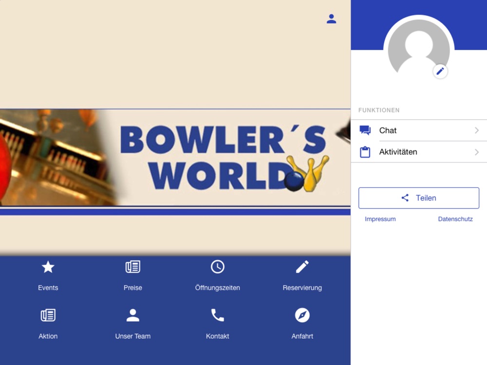Click the Bowler's World banner image
Screen dimensions: 487x365
coord(175,157)
